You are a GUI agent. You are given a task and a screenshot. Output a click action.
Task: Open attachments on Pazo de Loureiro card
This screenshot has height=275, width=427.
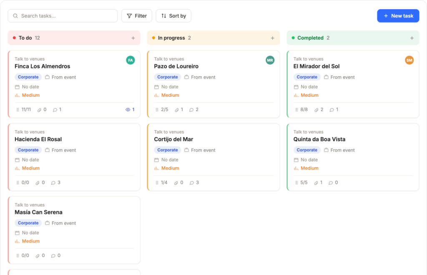(x=179, y=110)
